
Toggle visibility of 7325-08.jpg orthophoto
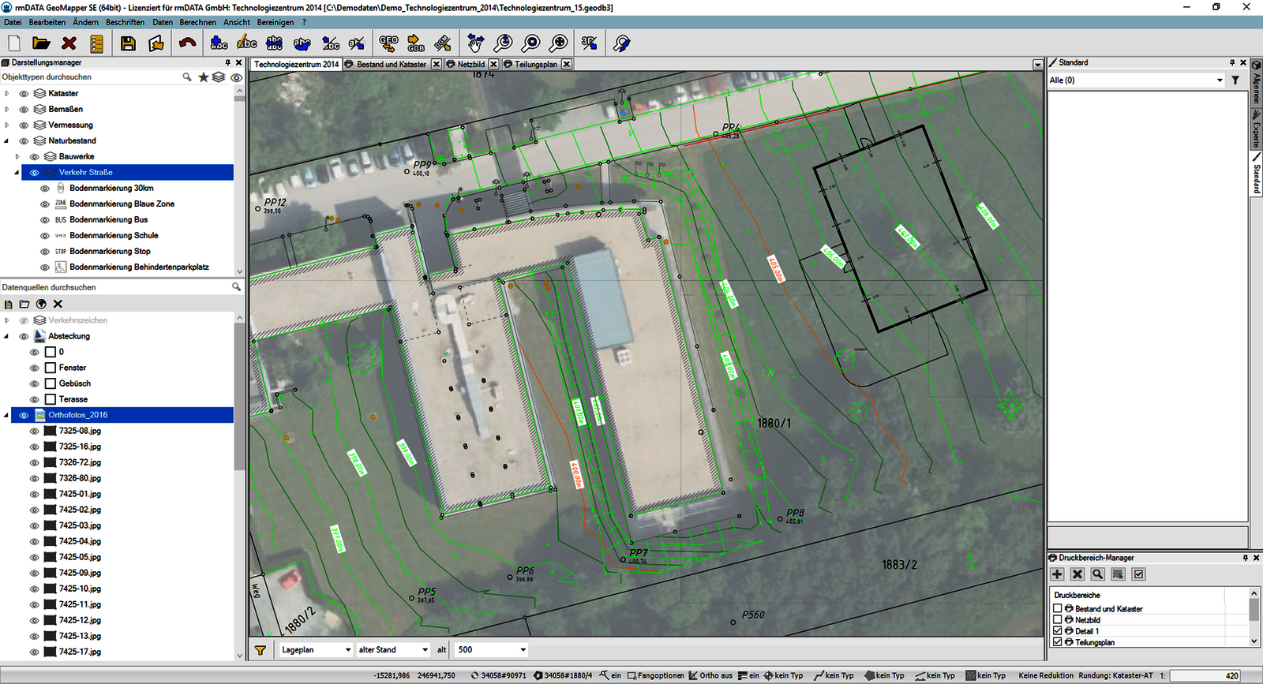pos(35,432)
